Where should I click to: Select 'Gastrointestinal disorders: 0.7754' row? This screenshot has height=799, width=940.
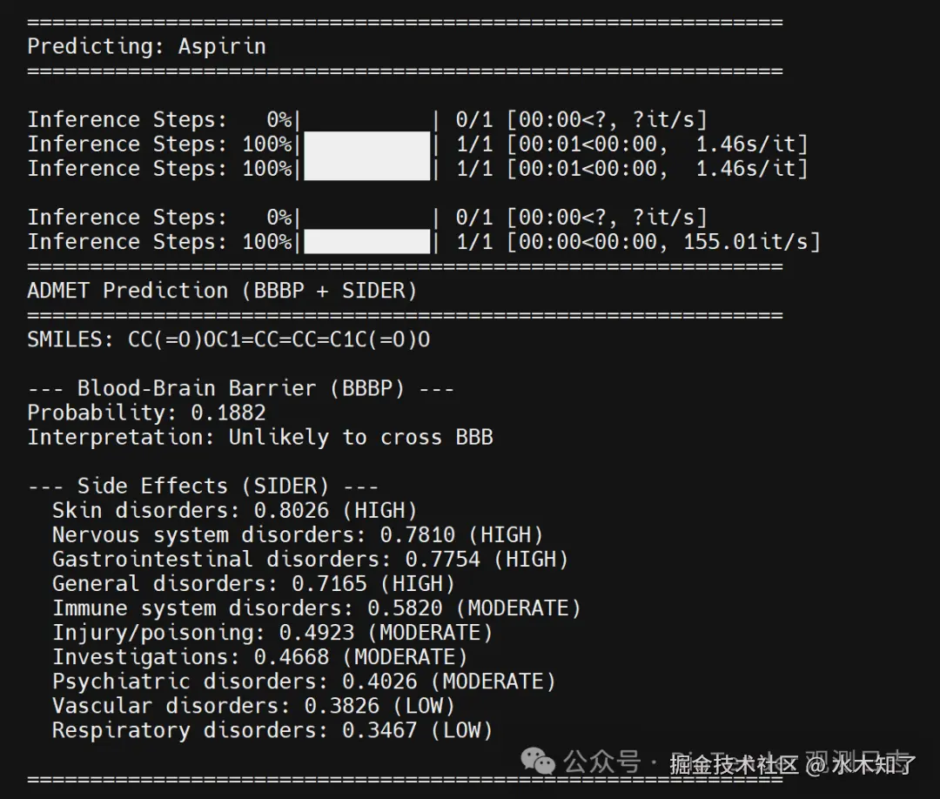pyautogui.click(x=310, y=560)
